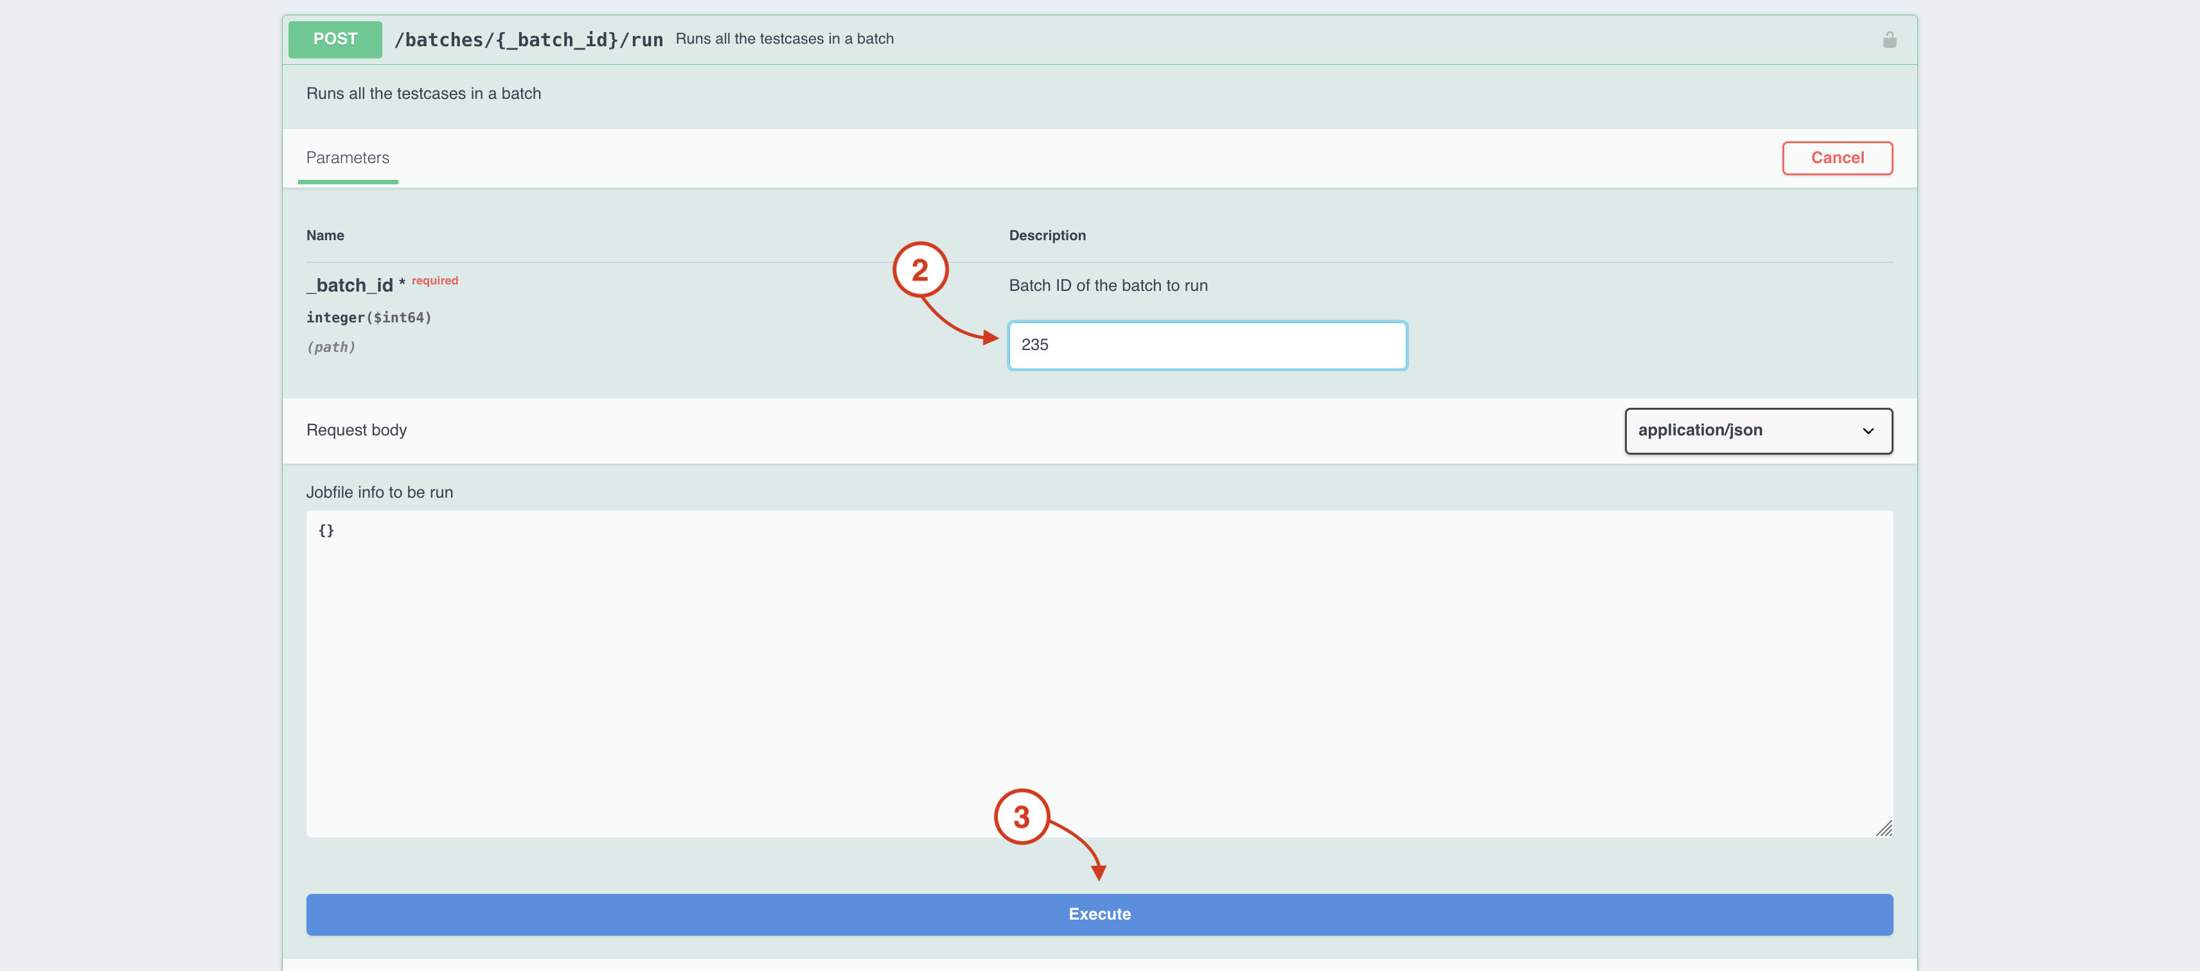Click the 'Jobfile info to be run' label

tap(379, 493)
